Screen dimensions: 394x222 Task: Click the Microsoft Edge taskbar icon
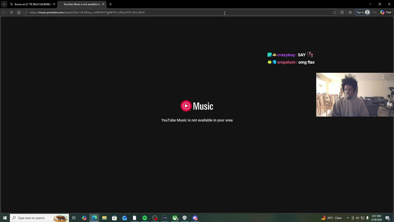(x=94, y=218)
